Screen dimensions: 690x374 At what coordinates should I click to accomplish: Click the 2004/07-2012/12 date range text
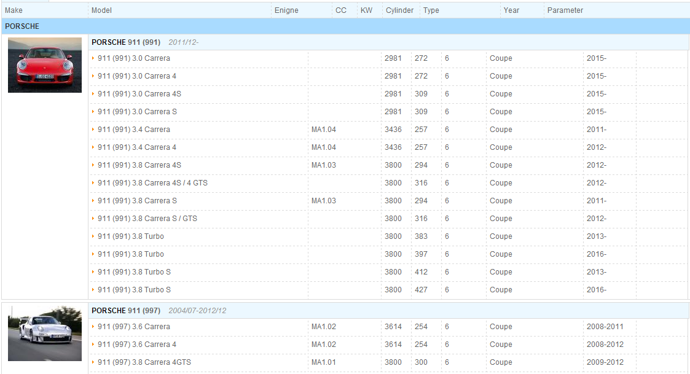[x=198, y=311]
